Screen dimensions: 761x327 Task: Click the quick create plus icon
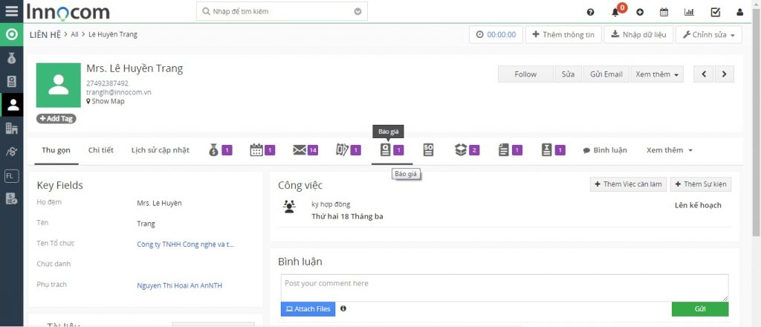tap(640, 12)
